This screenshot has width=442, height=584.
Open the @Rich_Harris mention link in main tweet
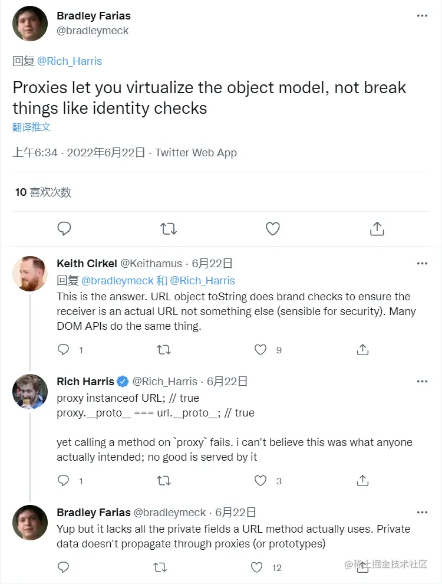[70, 61]
